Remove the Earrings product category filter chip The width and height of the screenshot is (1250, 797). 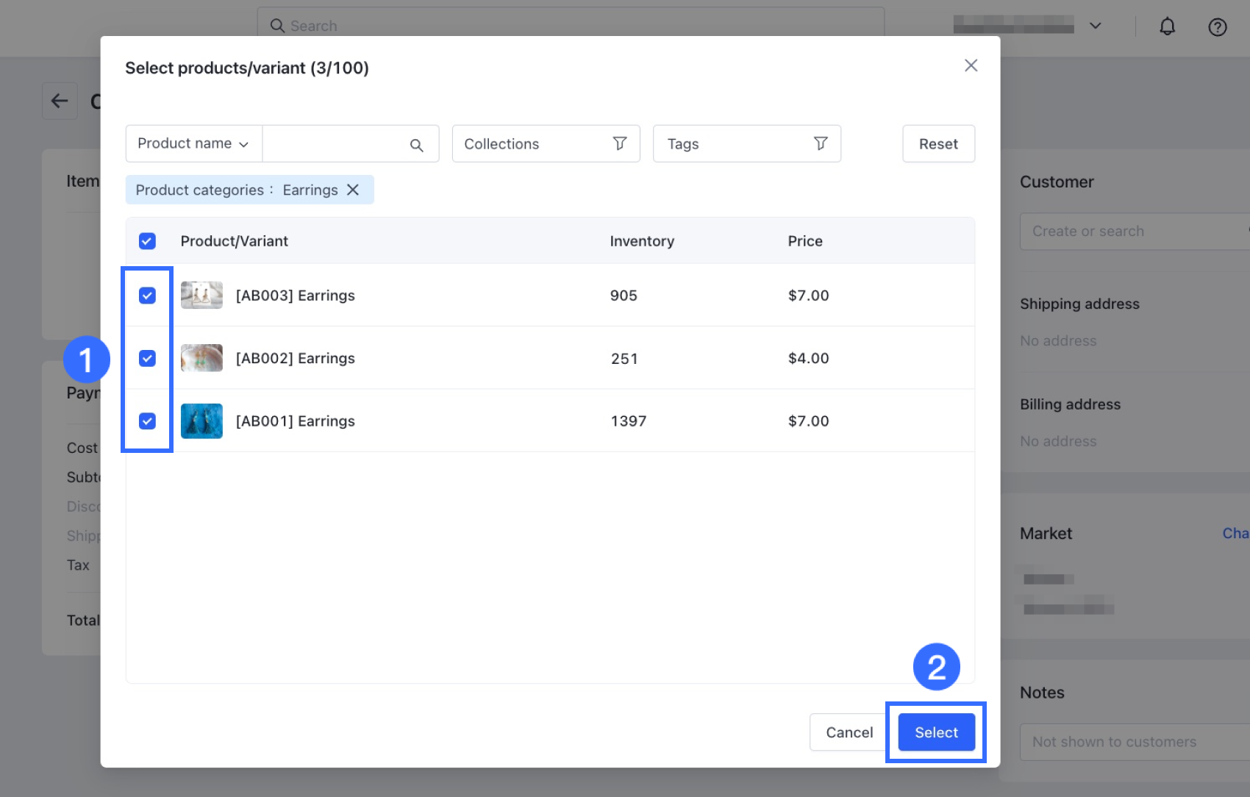(353, 190)
